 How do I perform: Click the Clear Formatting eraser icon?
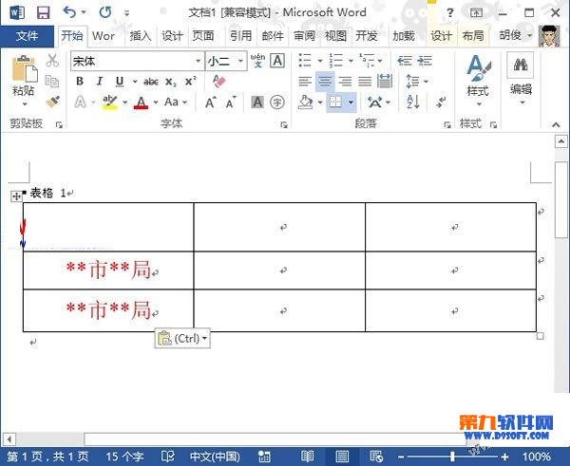219,82
